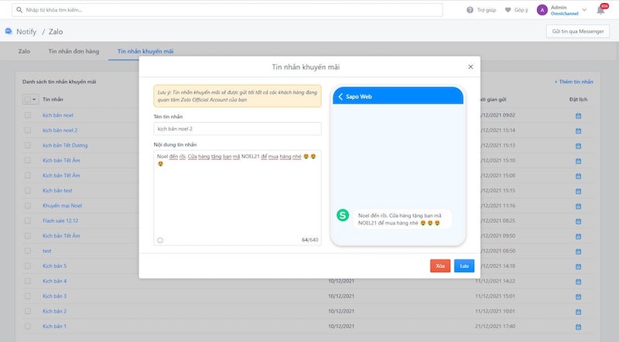Viewport: 619px width, 342px height.
Task: Click schedule calendar icon for kịch bản noel
Action: 578,115
